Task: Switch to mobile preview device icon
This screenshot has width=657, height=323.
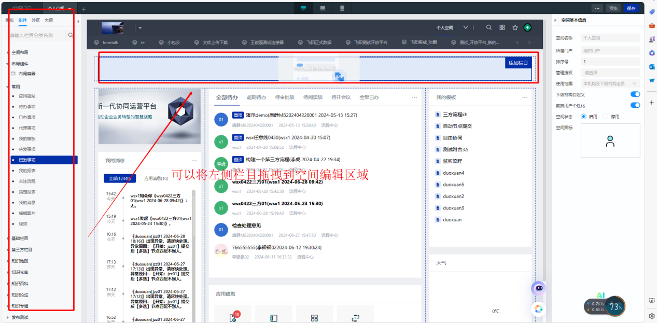Action: click(x=342, y=8)
